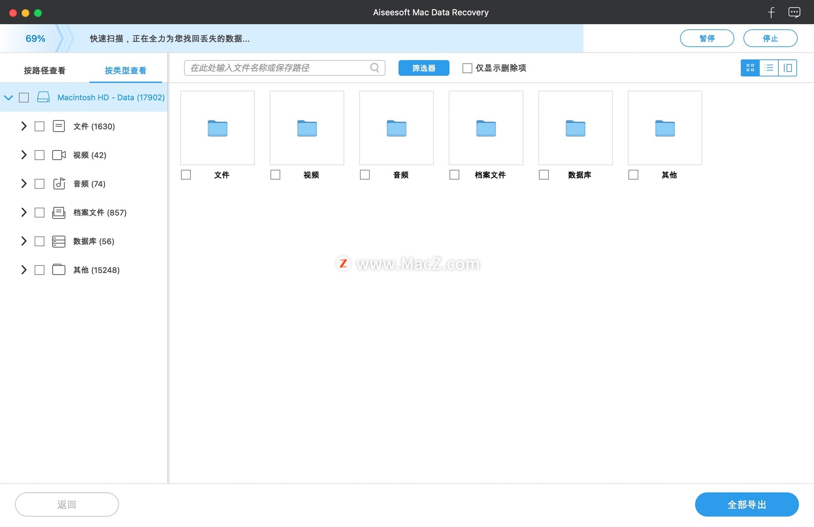
Task: Pause the scan with 暂停 button
Action: point(707,39)
